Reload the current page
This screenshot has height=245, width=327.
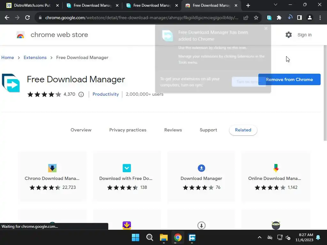pyautogui.click(x=27, y=18)
